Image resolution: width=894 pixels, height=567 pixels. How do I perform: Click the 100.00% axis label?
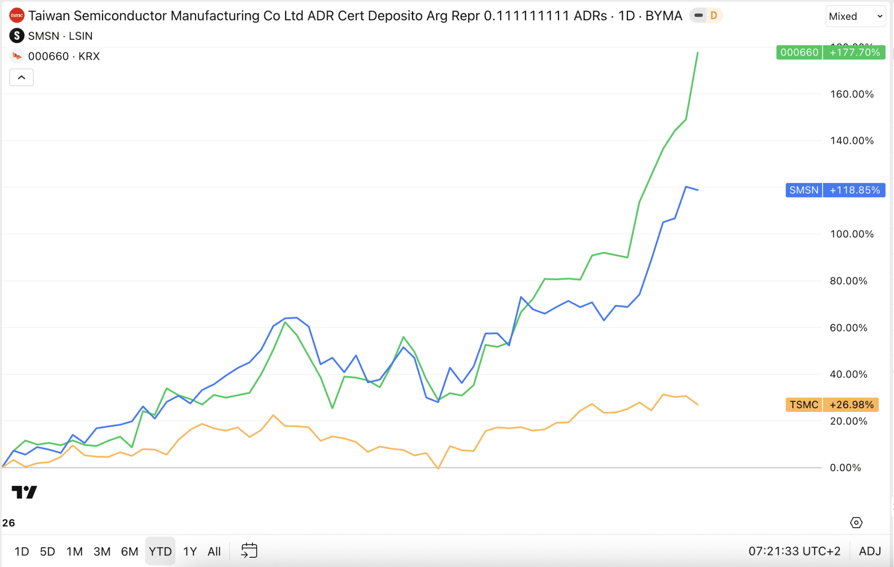click(852, 234)
